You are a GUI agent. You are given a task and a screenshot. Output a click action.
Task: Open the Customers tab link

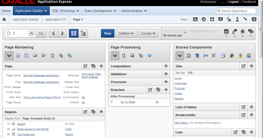(181, 83)
